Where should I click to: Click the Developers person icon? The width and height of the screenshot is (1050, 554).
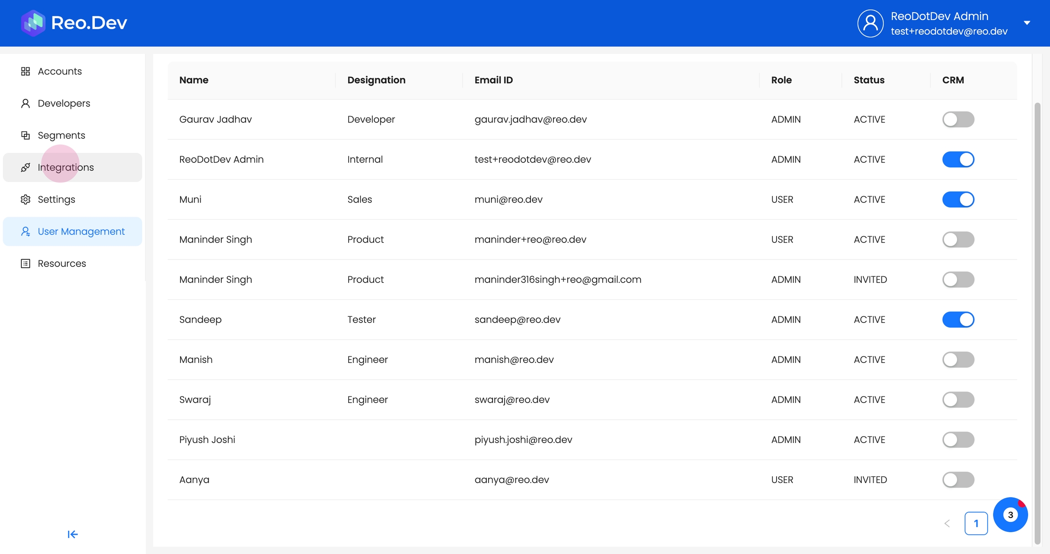(x=26, y=103)
